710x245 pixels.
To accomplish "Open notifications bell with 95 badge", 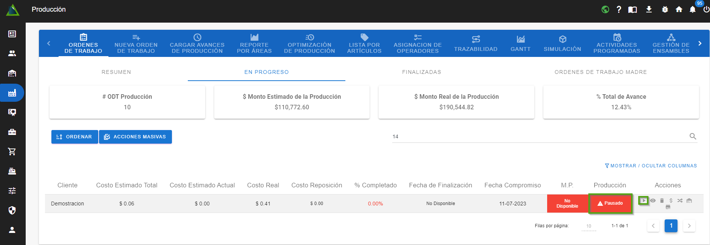I will pyautogui.click(x=692, y=9).
